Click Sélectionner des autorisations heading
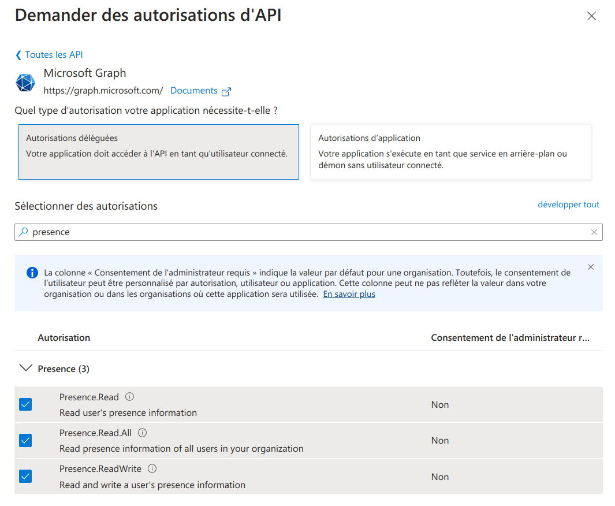 point(86,206)
